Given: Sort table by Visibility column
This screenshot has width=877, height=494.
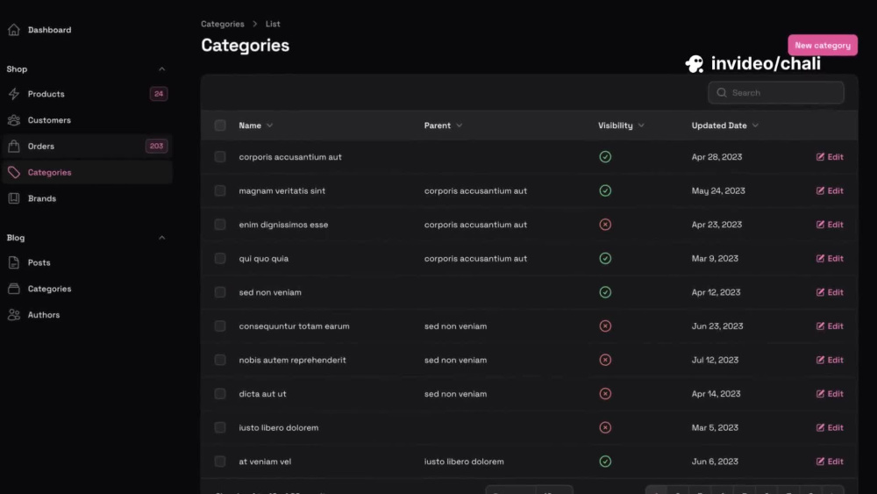Looking at the screenshot, I should (x=621, y=125).
